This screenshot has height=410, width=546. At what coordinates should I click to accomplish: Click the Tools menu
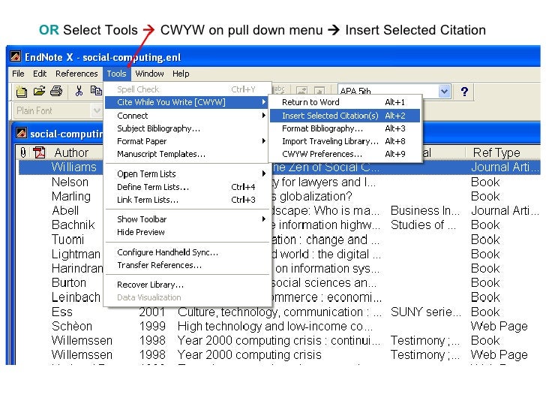(116, 74)
